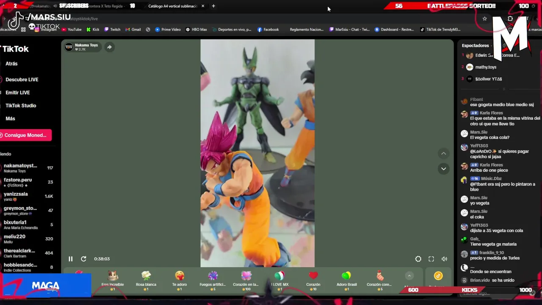Image resolution: width=542 pixels, height=305 pixels.
Task: Open the Facebook bookmark
Action: [x=268, y=30]
